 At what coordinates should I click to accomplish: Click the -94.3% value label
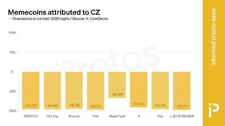tap(31, 106)
